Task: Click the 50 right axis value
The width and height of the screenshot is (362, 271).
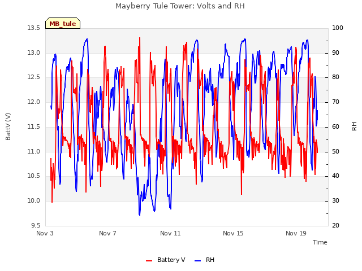Action: (x=335, y=152)
